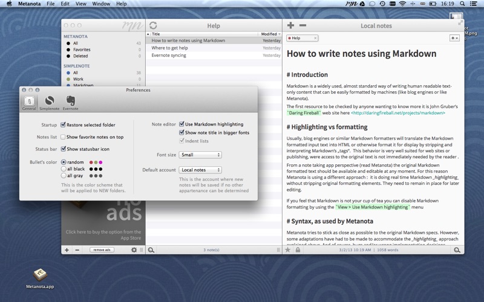Open note Evernote syncing
The height and width of the screenshot is (302, 484).
pyautogui.click(x=214, y=55)
